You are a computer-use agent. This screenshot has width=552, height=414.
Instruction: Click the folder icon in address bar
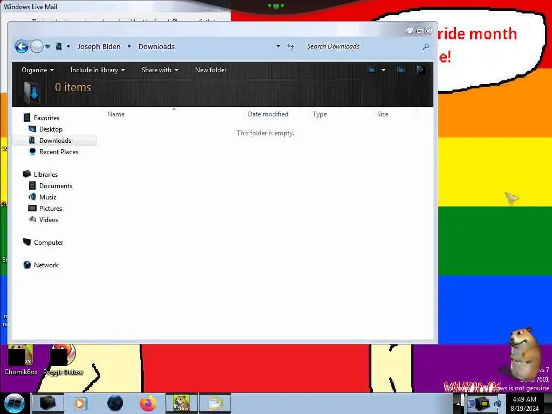click(59, 46)
